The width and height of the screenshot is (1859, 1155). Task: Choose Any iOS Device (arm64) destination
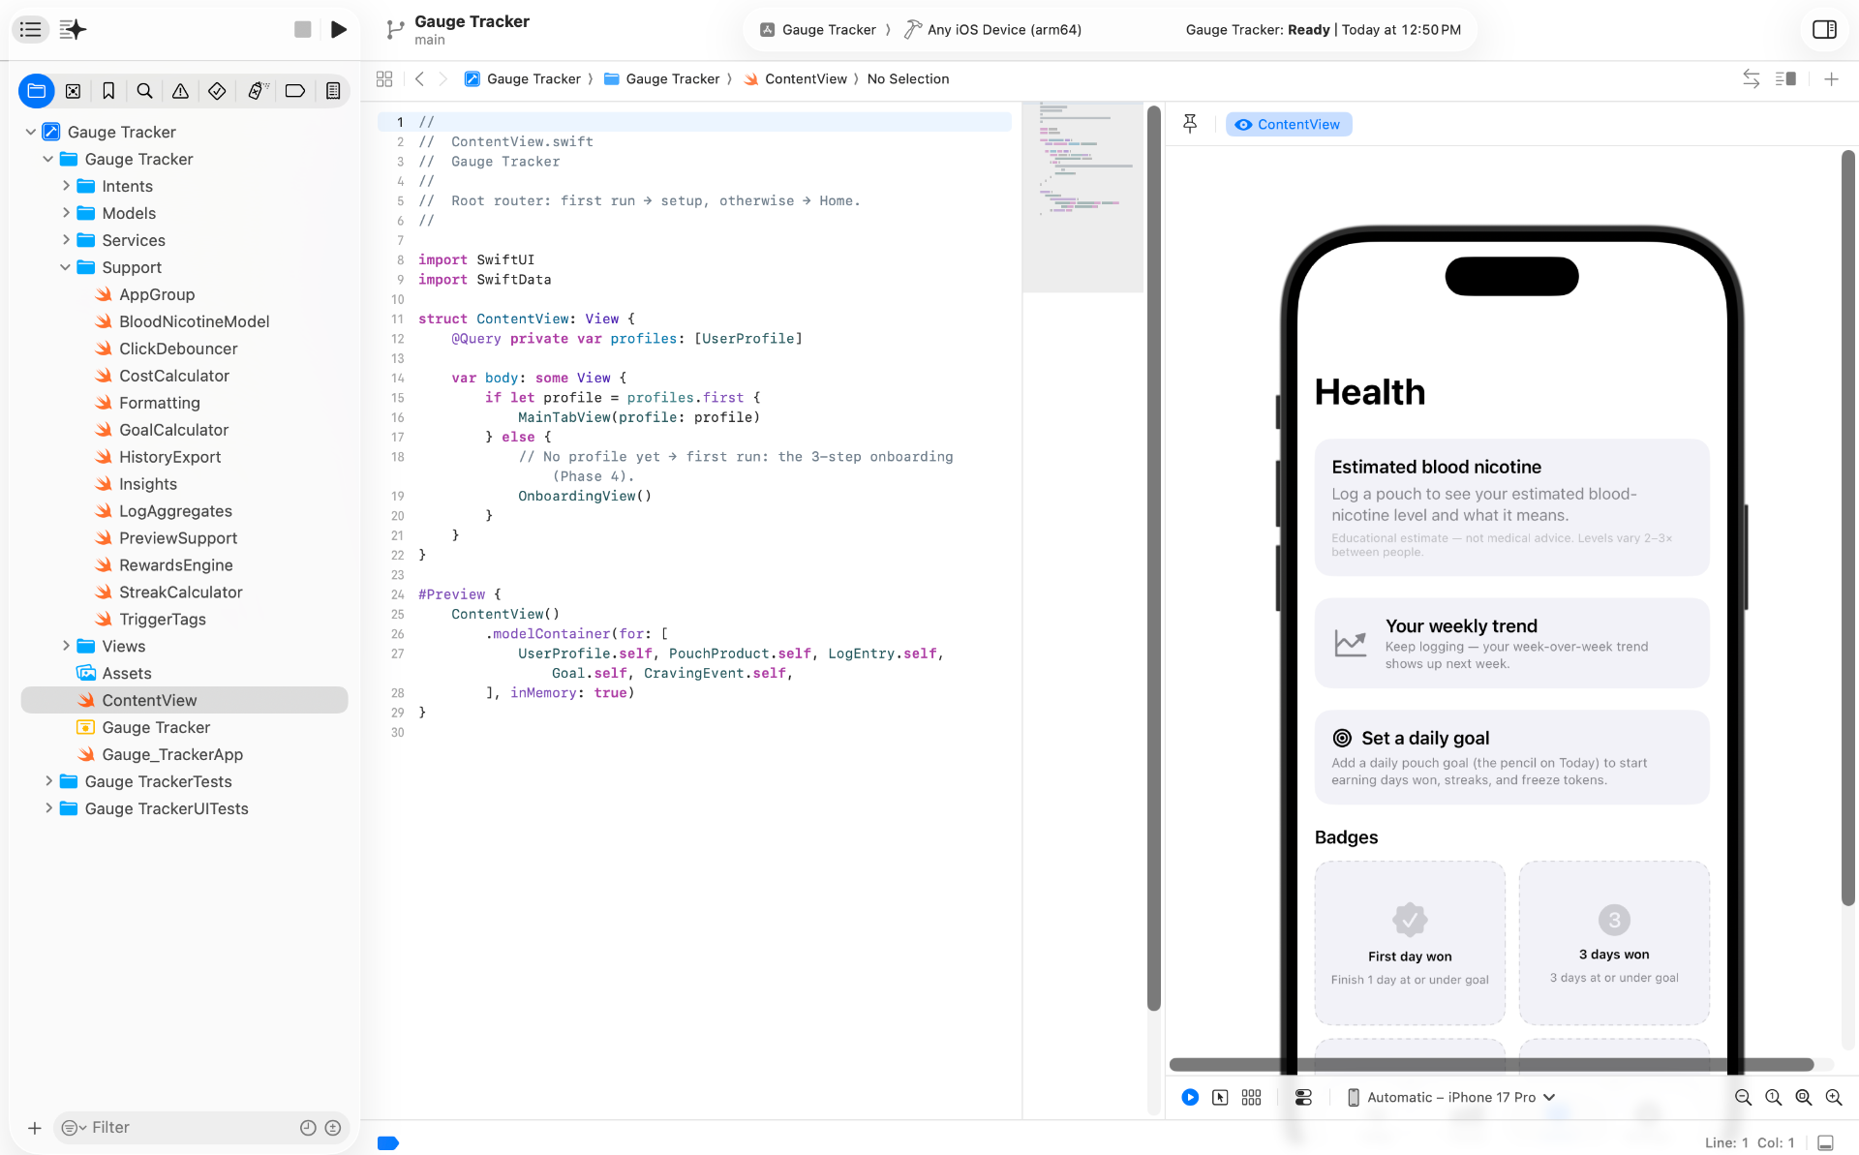click(x=992, y=30)
